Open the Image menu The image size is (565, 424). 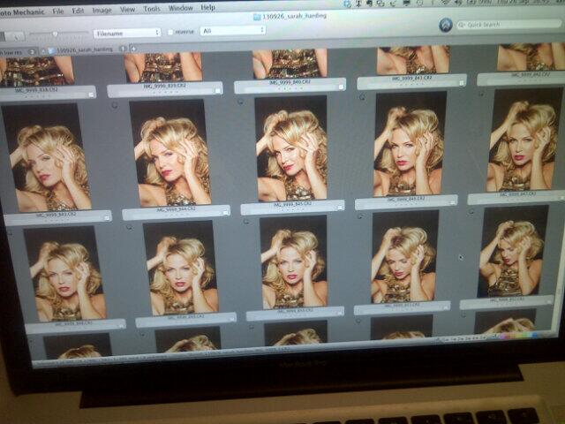[x=102, y=10]
